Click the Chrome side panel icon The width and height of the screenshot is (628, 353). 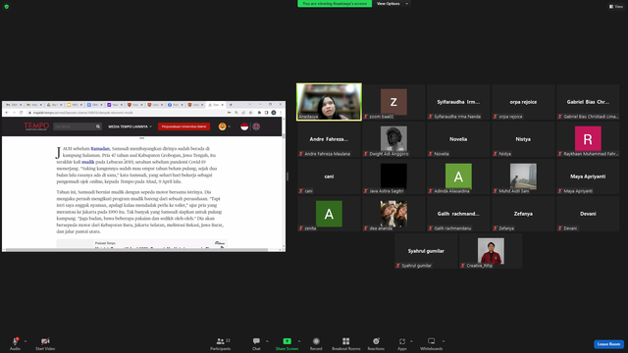coord(266,113)
